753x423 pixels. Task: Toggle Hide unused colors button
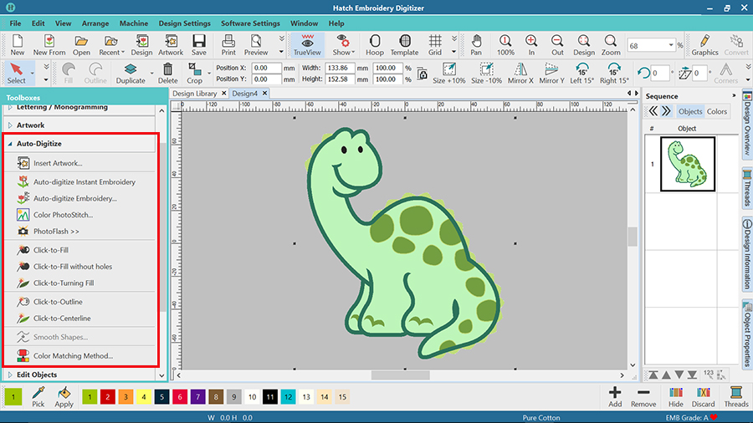click(675, 396)
